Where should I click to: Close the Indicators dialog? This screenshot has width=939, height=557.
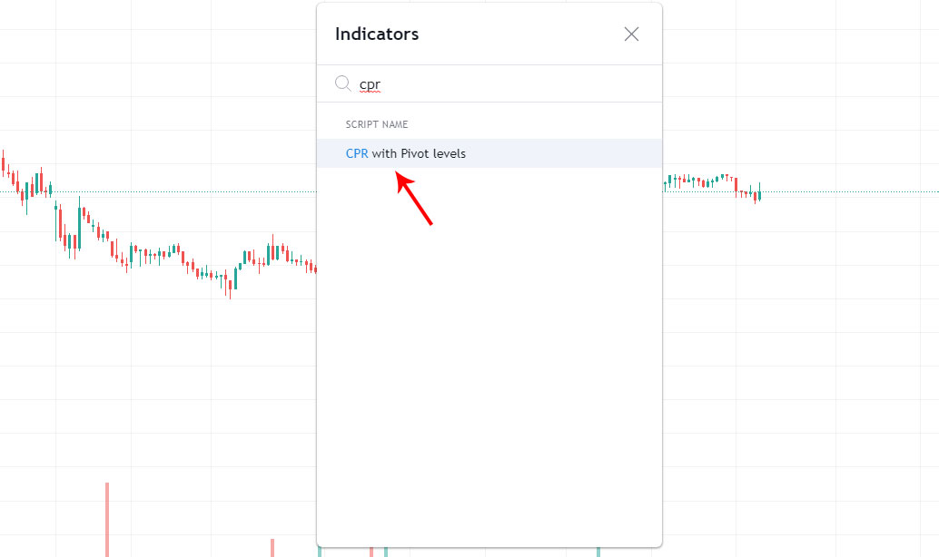click(x=631, y=34)
